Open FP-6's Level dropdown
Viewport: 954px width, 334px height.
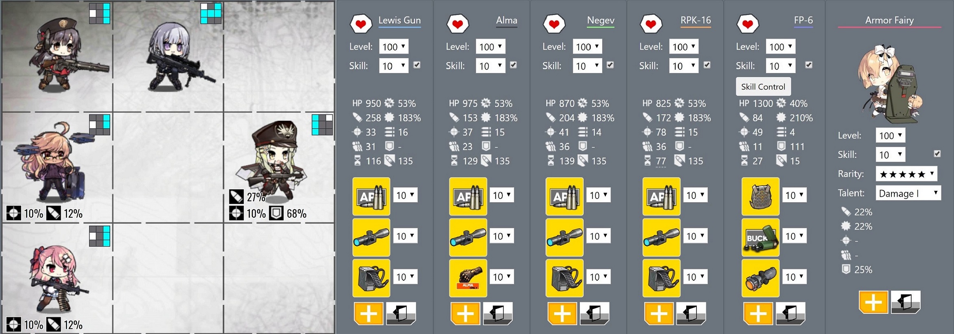point(781,46)
